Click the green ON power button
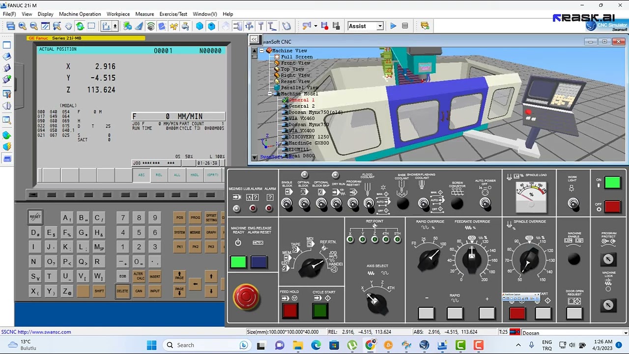This screenshot has width=629, height=354. tap(612, 183)
